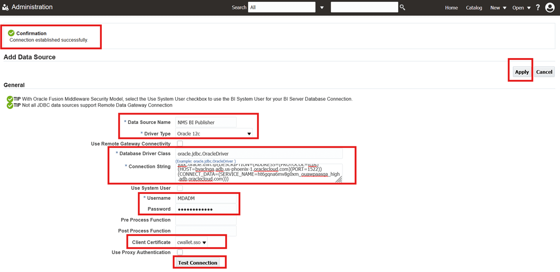Click the Administration logo icon
Screen dimensions: 560x272
[5, 7]
